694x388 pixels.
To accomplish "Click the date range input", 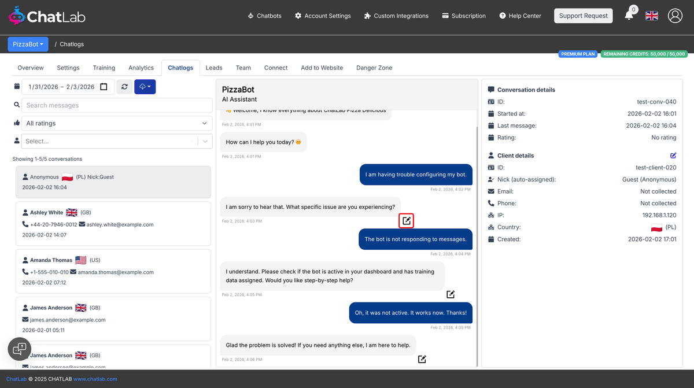I will [x=68, y=87].
